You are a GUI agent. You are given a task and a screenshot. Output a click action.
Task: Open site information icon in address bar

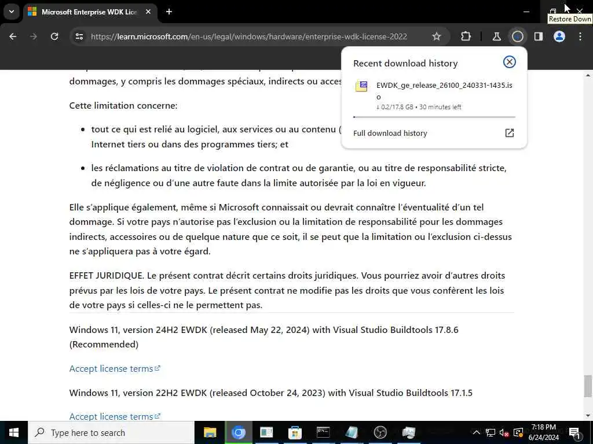(x=79, y=36)
